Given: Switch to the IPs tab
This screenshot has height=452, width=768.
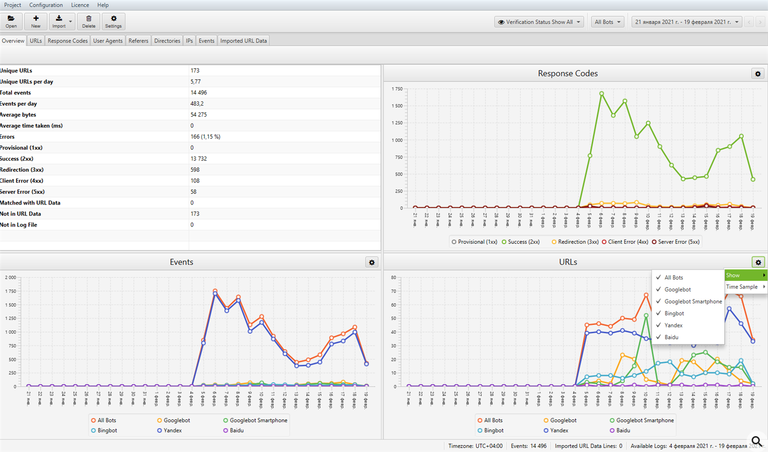Looking at the screenshot, I should (189, 41).
